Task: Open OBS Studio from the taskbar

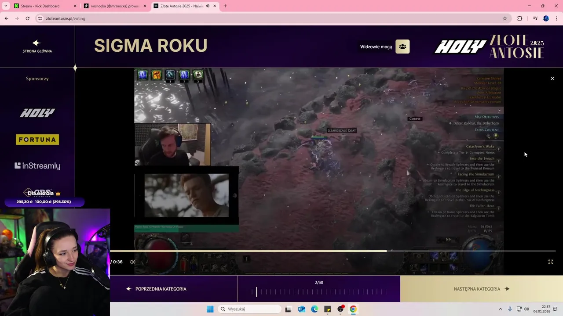Action: pos(340,309)
